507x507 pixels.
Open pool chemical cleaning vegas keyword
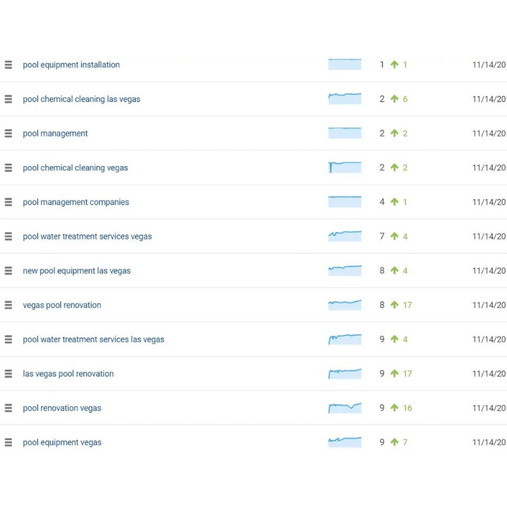tap(75, 168)
